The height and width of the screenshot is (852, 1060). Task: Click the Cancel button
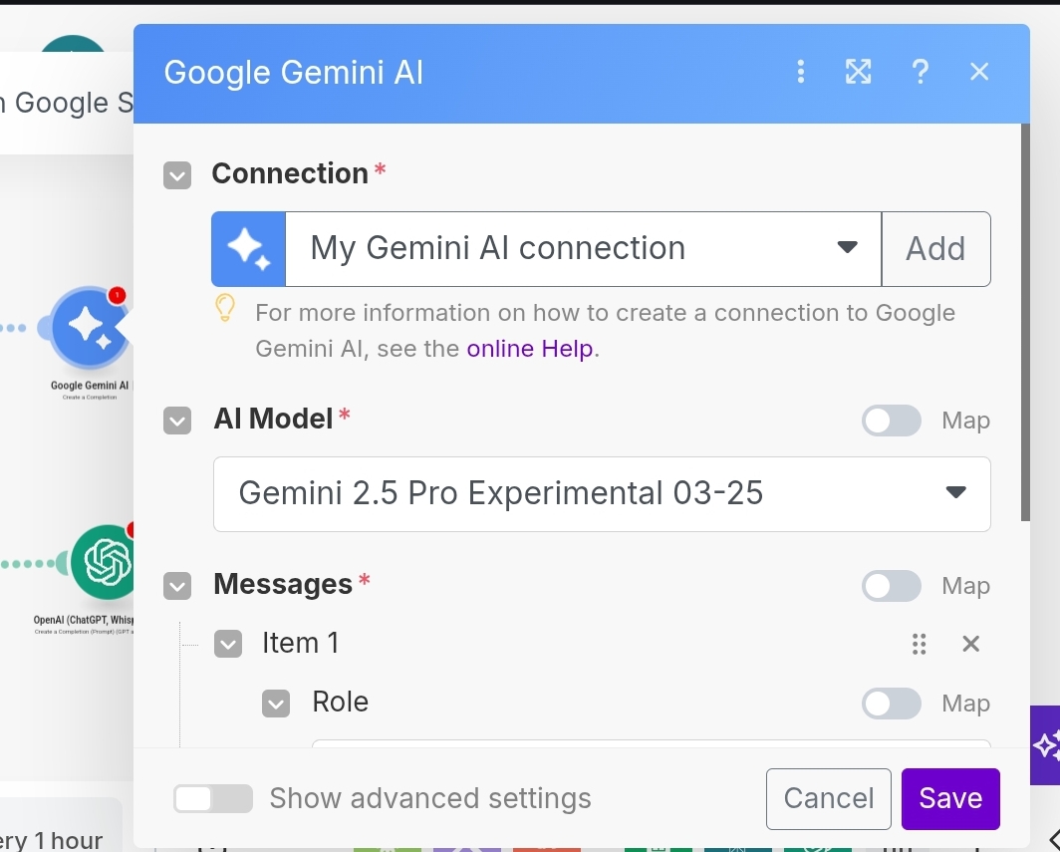pos(829,798)
